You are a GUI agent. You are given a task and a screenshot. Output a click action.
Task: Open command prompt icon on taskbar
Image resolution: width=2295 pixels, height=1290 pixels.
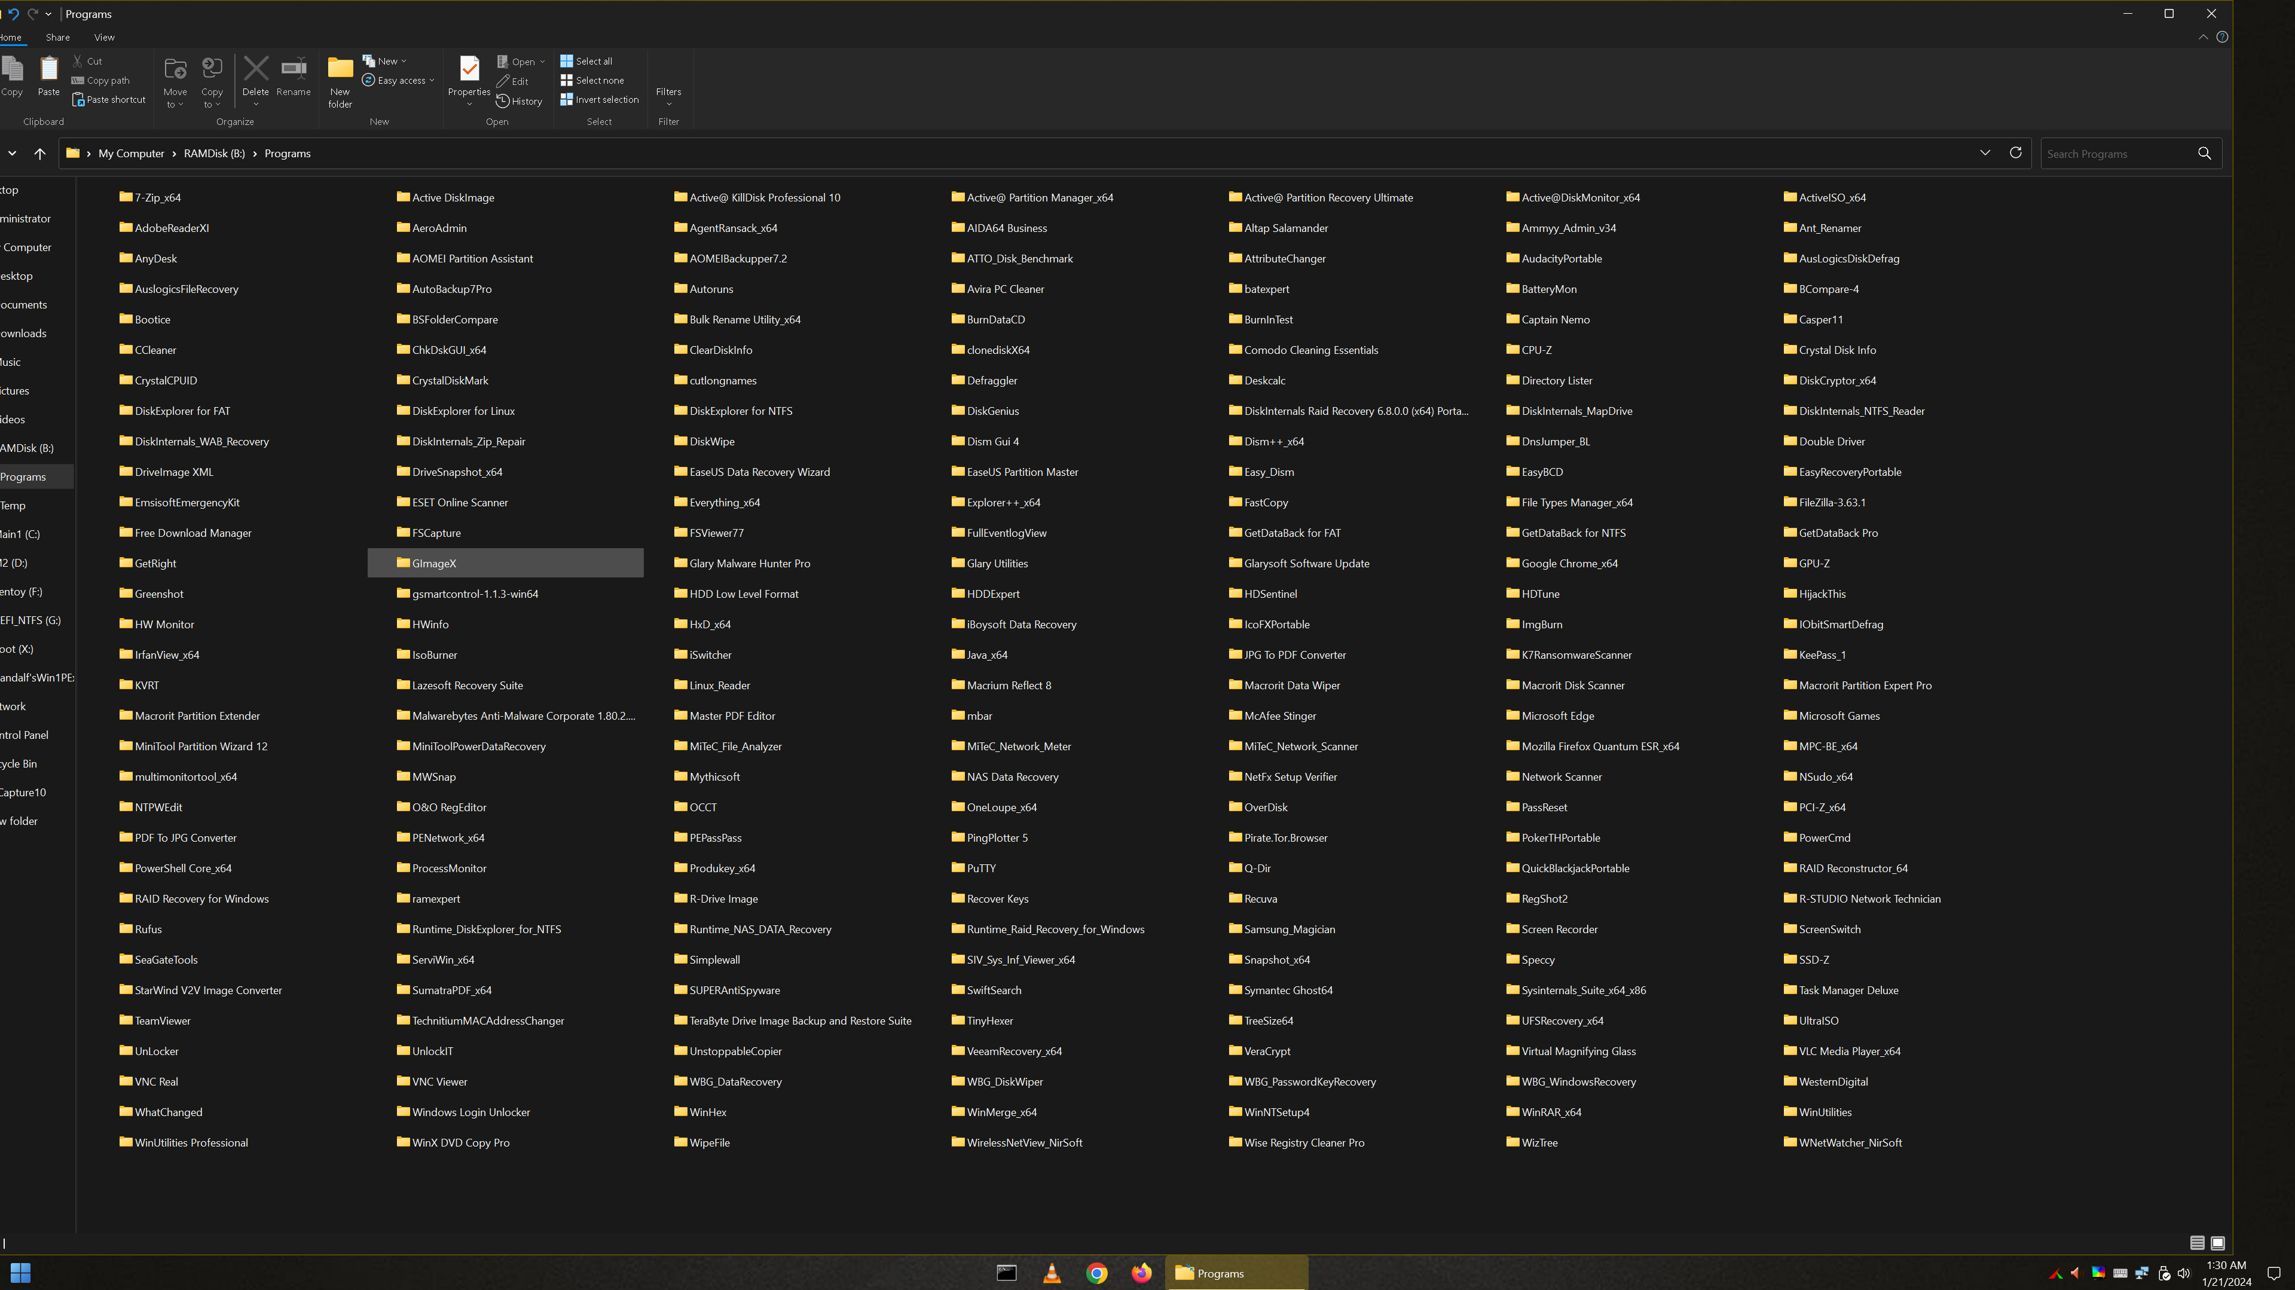1007,1273
